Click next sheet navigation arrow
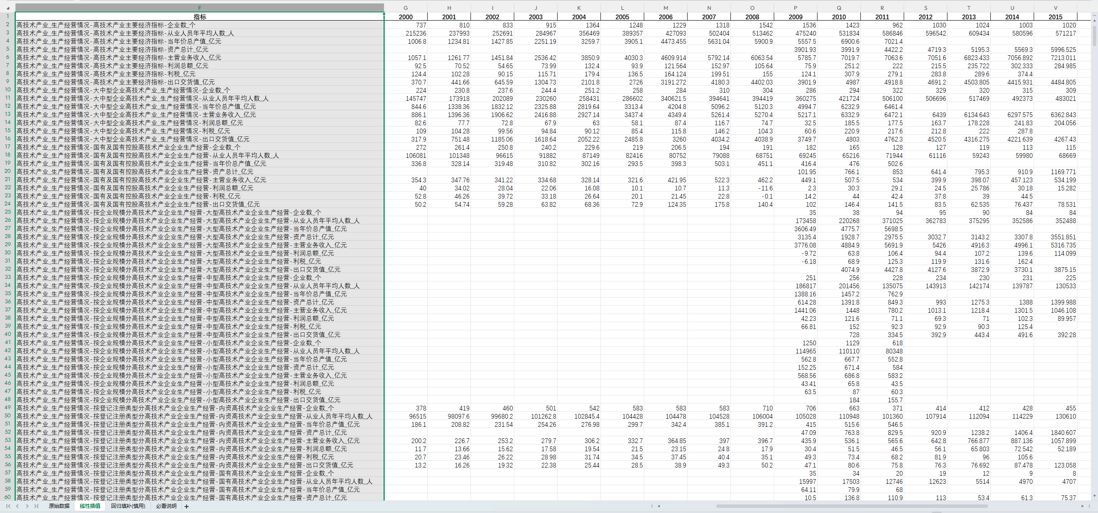This screenshot has width=1098, height=513. pos(27,506)
